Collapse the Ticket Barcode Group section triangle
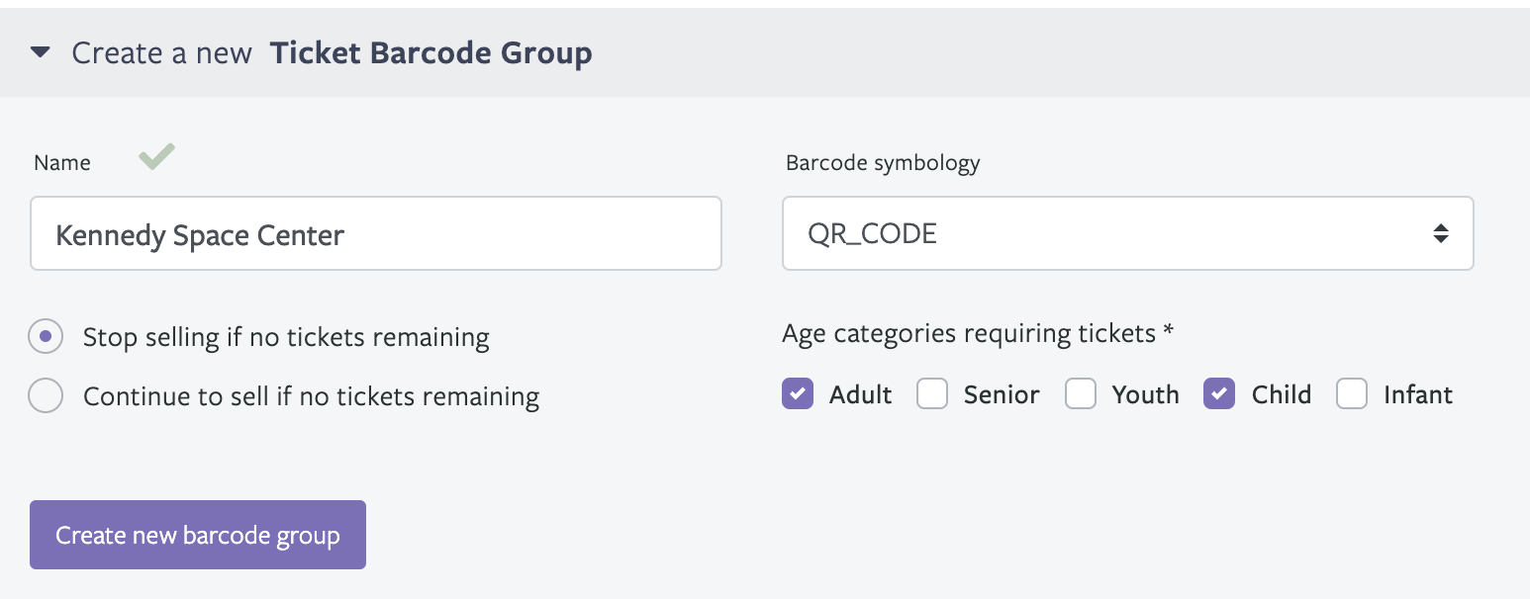Image resolution: width=1530 pixels, height=599 pixels. click(41, 52)
